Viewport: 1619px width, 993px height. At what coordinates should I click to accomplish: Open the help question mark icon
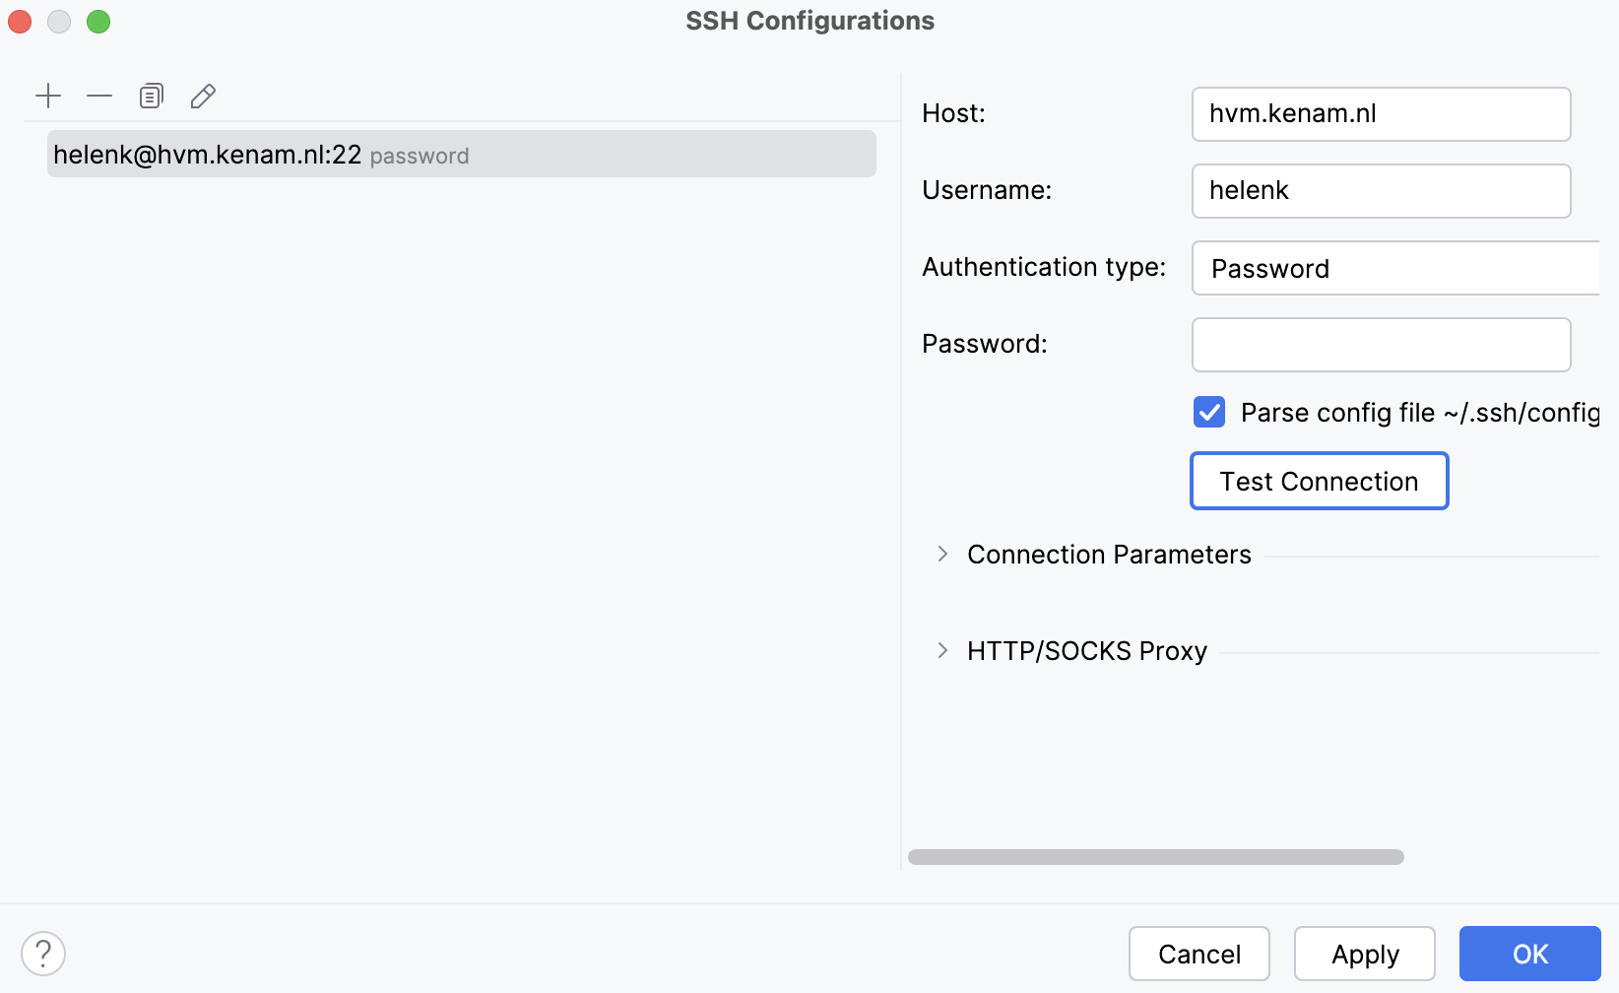(42, 952)
